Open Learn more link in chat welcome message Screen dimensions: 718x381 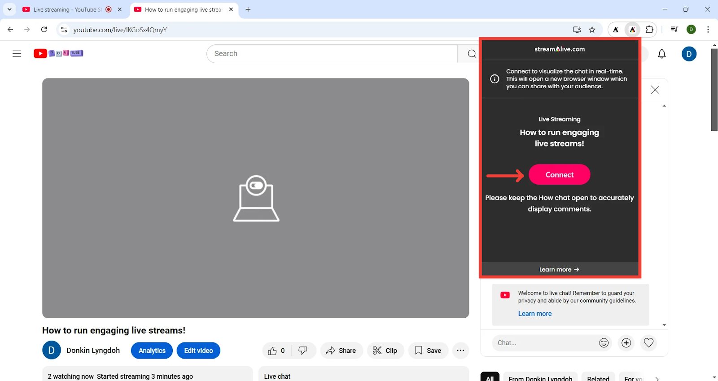coord(535,314)
